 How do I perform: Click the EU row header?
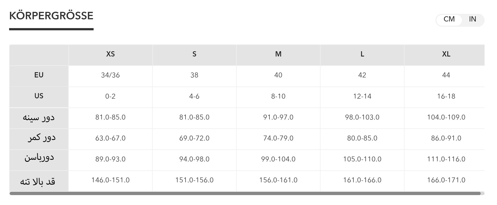(x=39, y=75)
